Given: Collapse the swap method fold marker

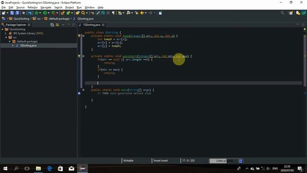Looking at the screenshot, I should [x=83, y=36].
